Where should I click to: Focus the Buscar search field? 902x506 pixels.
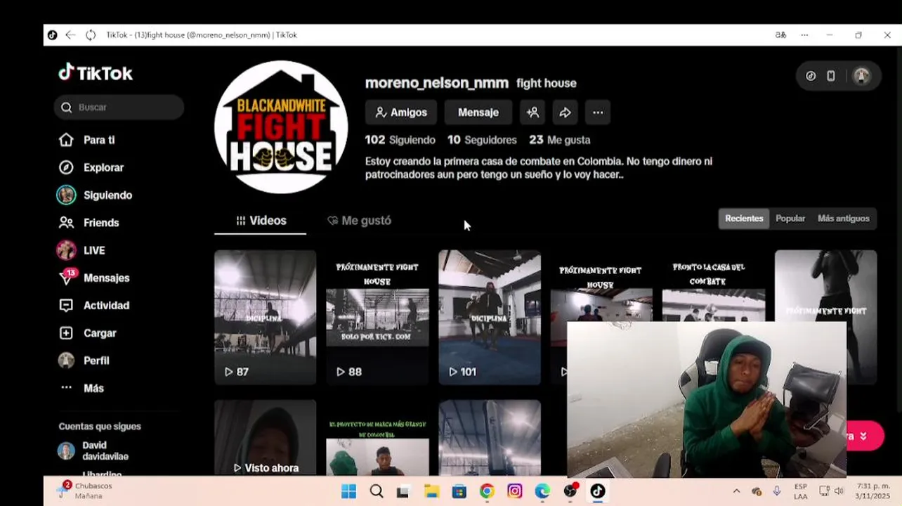point(119,107)
